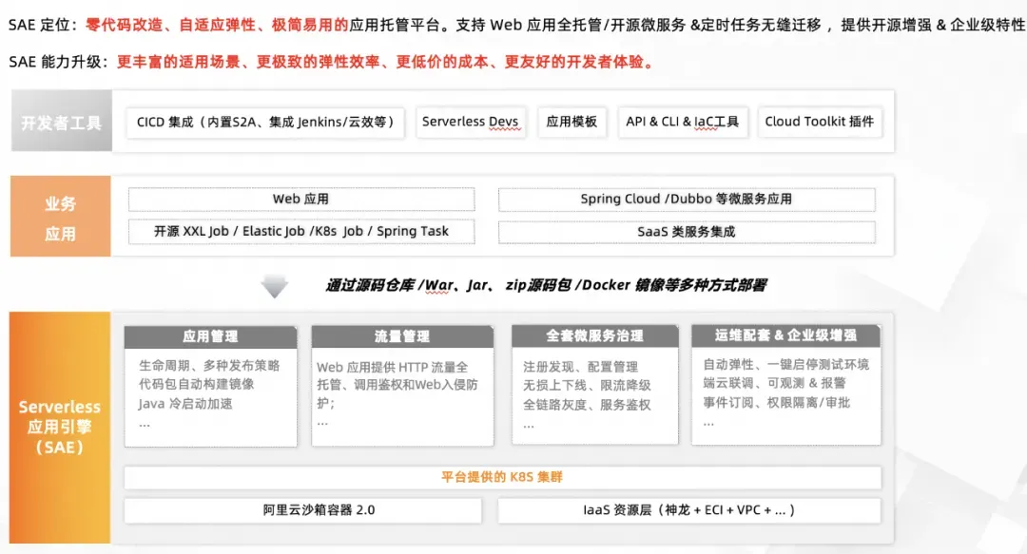The image size is (1027, 554).
Task: Click the 通过源码仓库 deployment caption text
Action: (546, 285)
